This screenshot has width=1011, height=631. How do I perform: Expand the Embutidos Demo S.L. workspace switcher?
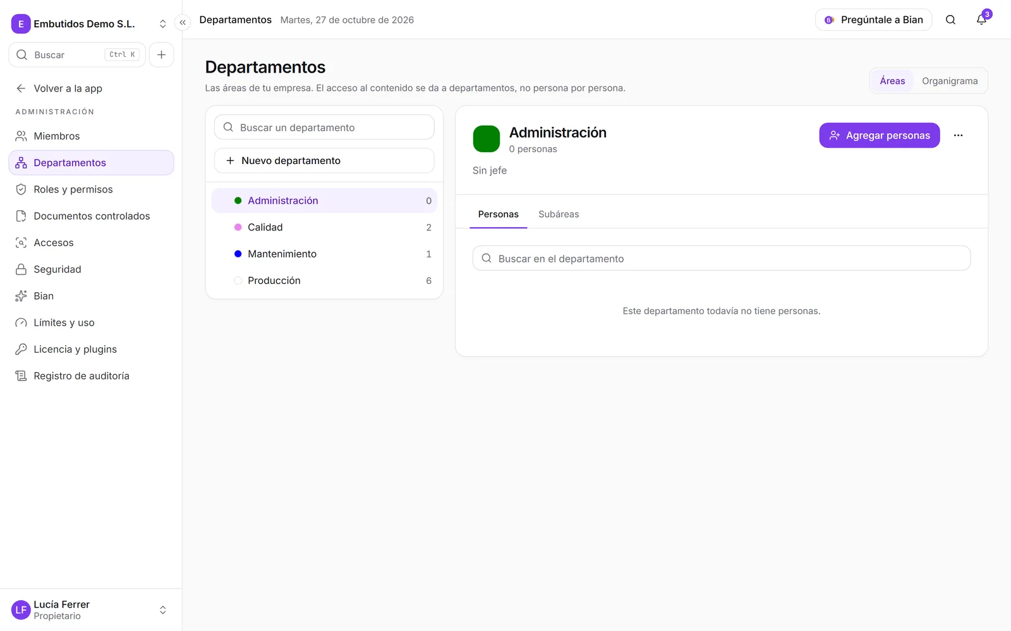[x=91, y=24]
